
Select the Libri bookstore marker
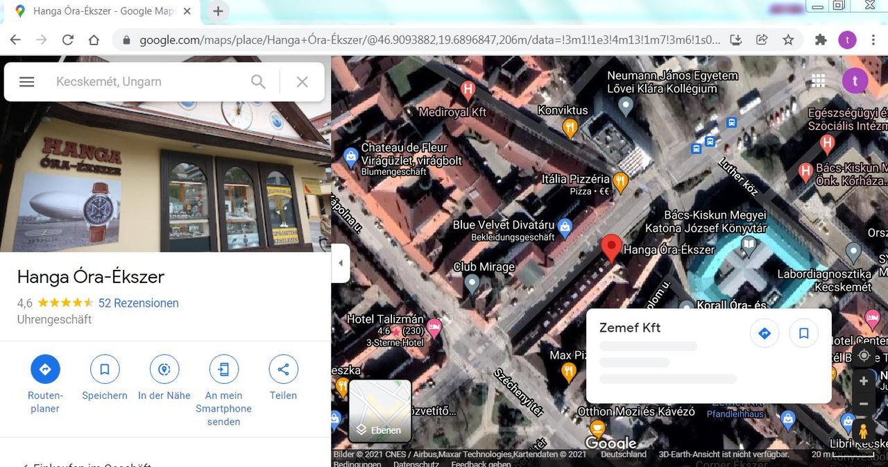point(848,421)
